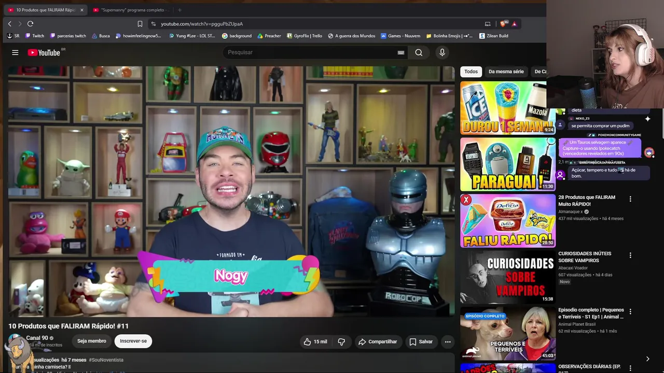This screenshot has height=373, width=664.
Task: Click the Novo badge on vampiros video
Action: click(564, 282)
